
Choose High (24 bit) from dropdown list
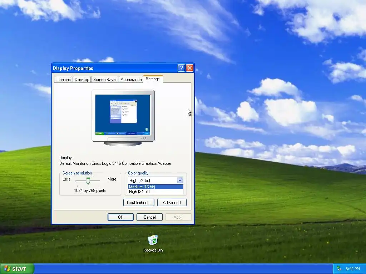(x=155, y=192)
